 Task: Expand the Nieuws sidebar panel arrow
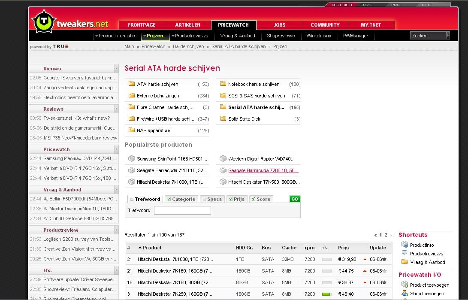116,68
